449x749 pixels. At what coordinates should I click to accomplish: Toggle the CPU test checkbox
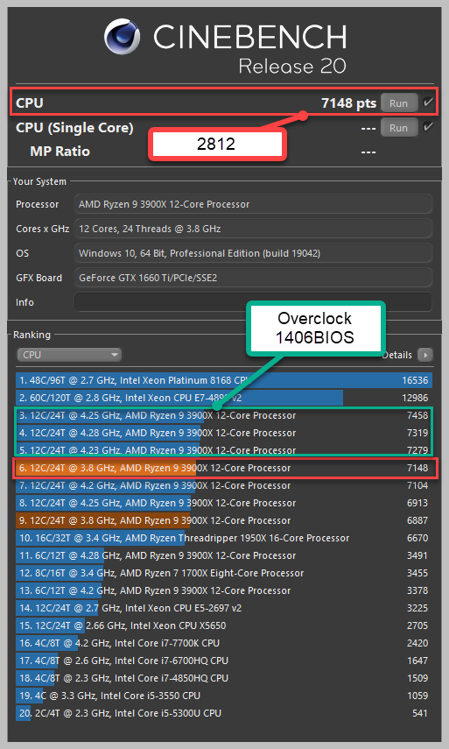[x=428, y=102]
